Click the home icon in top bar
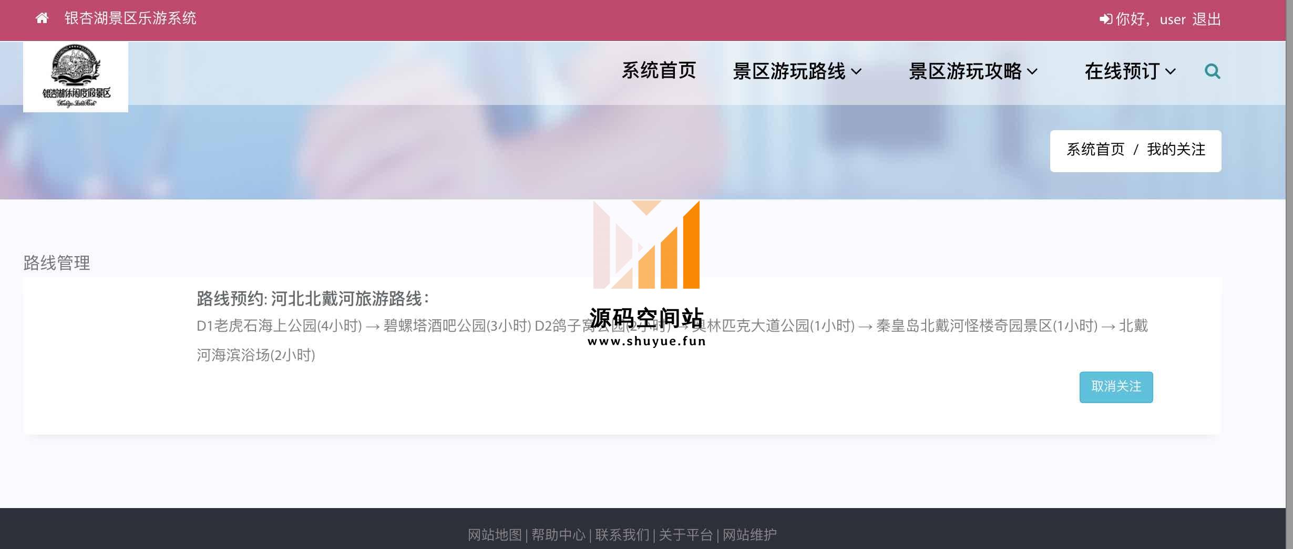This screenshot has height=549, width=1293. (42, 19)
